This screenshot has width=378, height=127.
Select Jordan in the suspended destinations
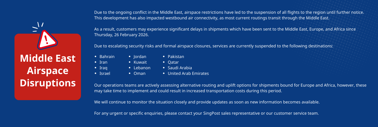point(140,57)
